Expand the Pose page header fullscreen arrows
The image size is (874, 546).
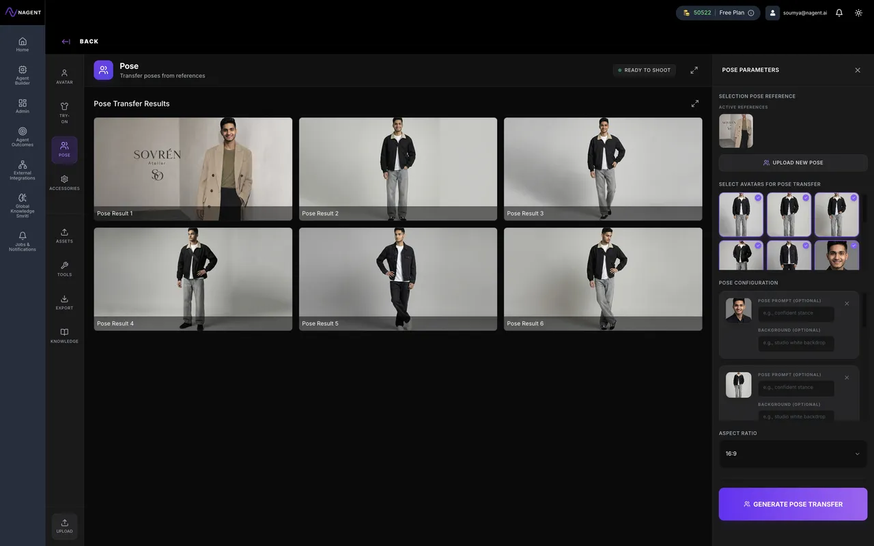click(694, 70)
